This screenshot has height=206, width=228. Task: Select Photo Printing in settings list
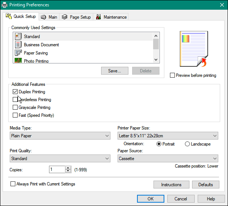click(83, 60)
